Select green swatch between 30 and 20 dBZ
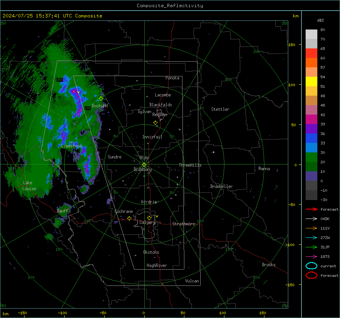The width and height of the screenshot is (340, 318). pos(311,157)
